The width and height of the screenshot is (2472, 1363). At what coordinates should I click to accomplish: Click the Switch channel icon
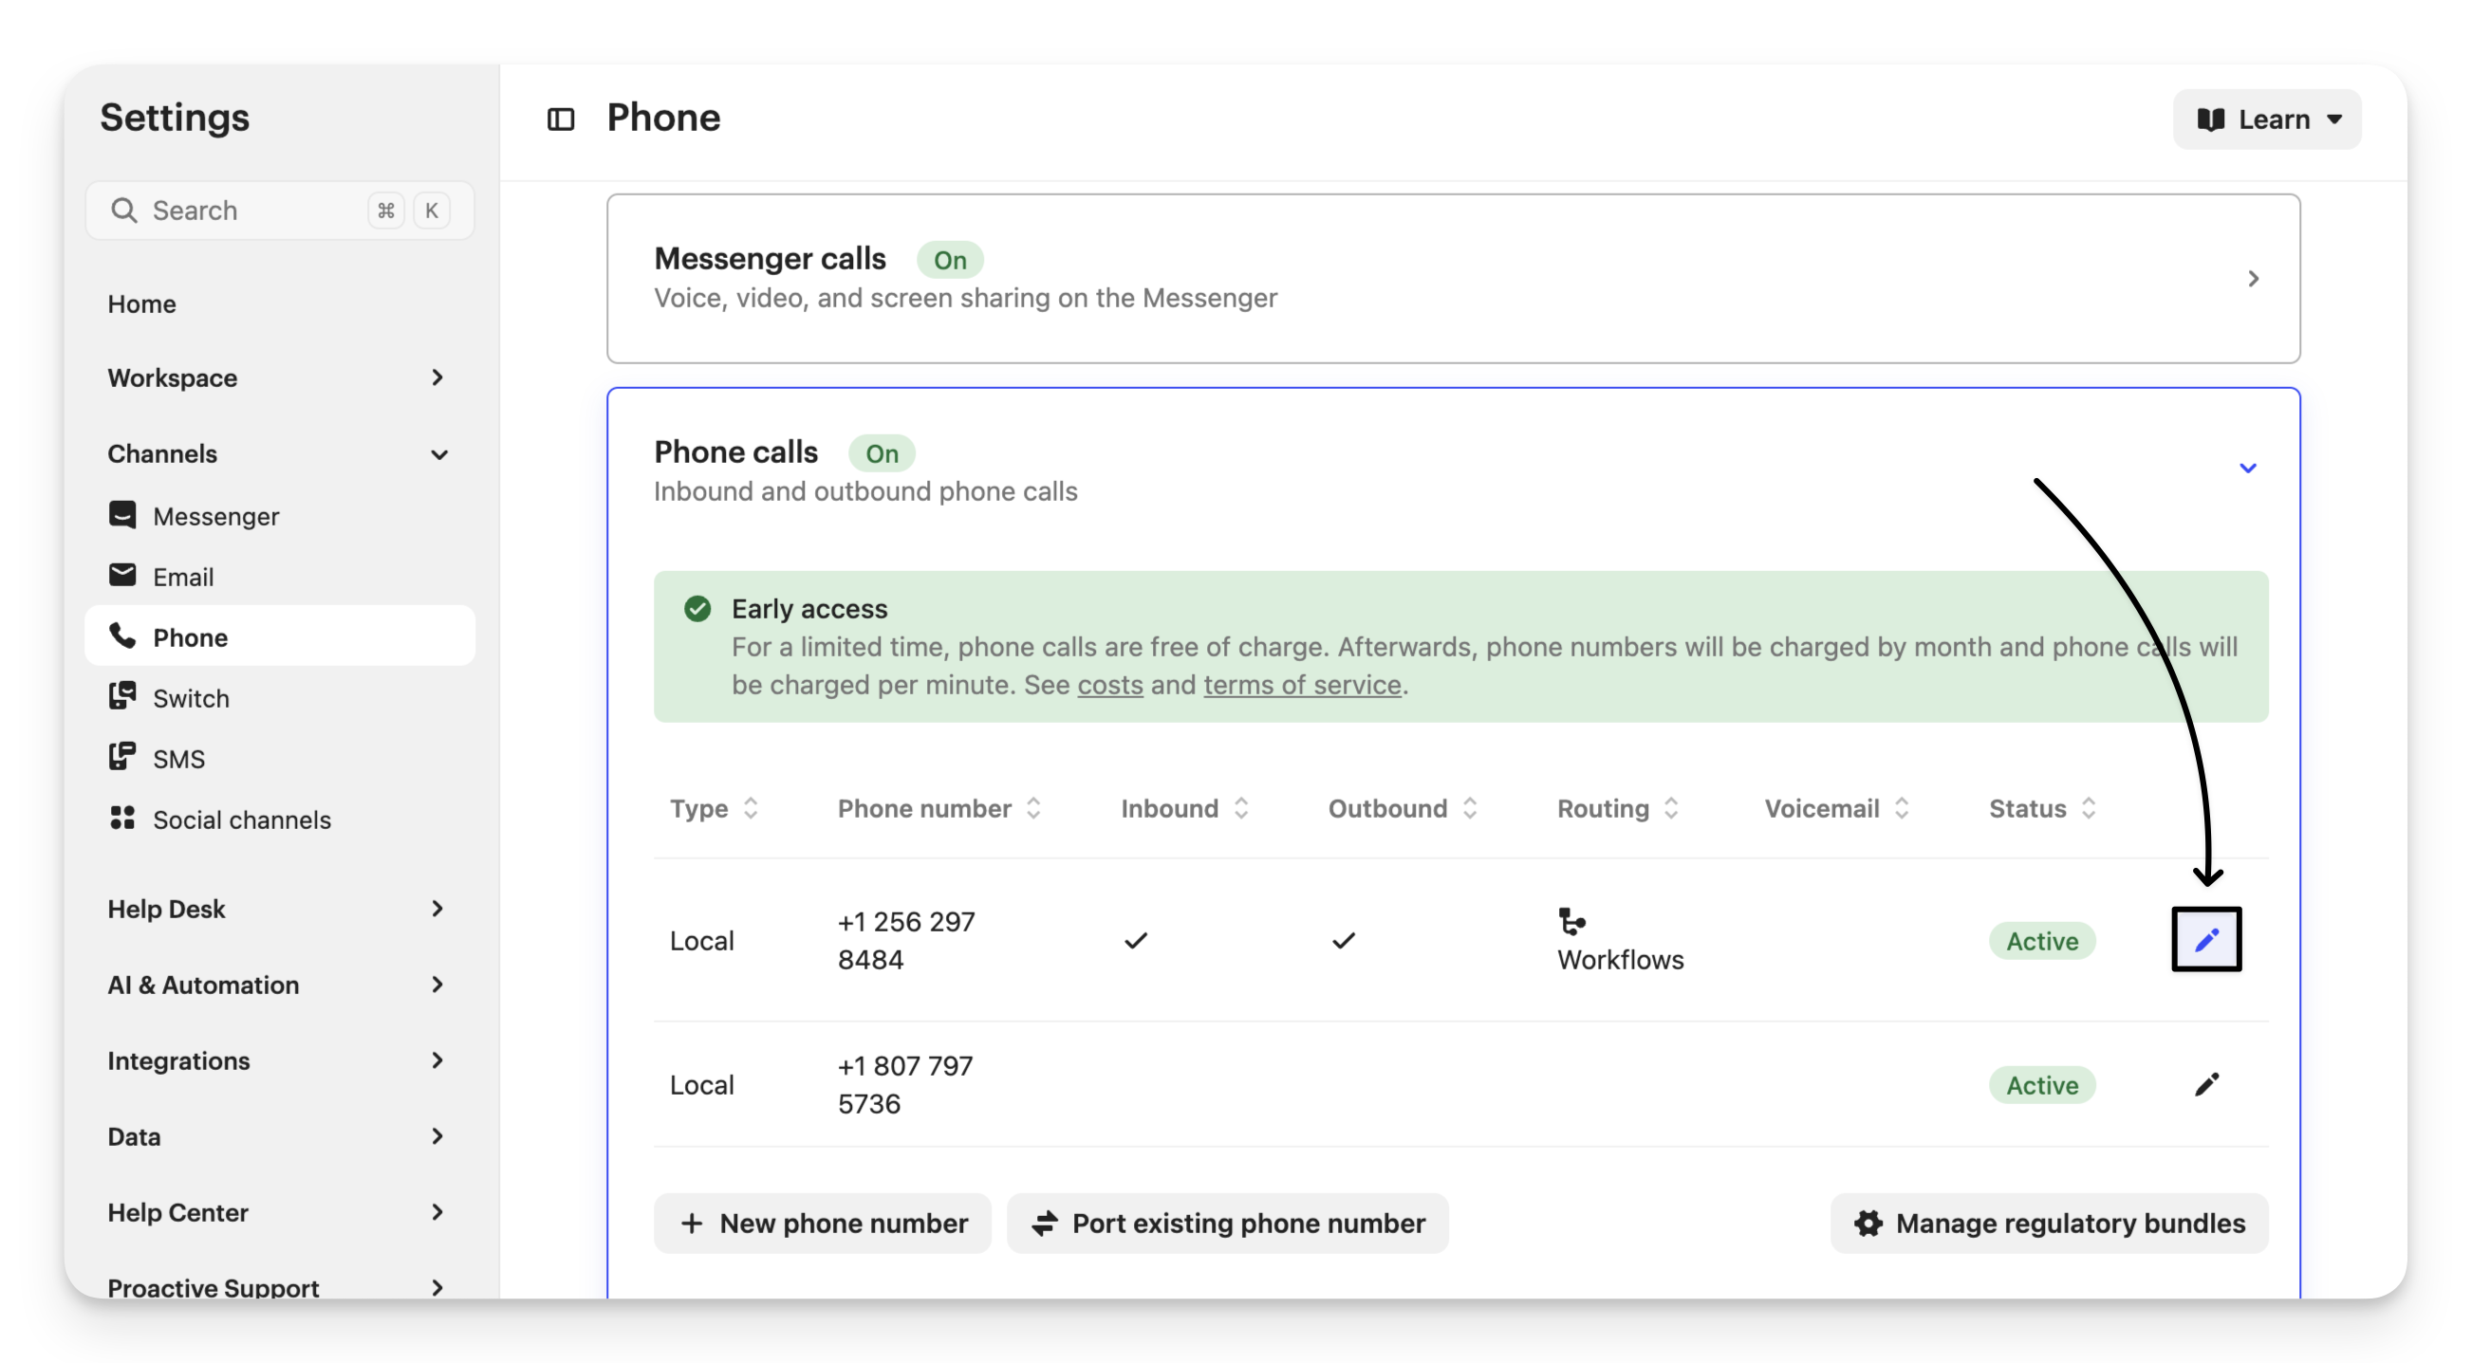pos(121,696)
